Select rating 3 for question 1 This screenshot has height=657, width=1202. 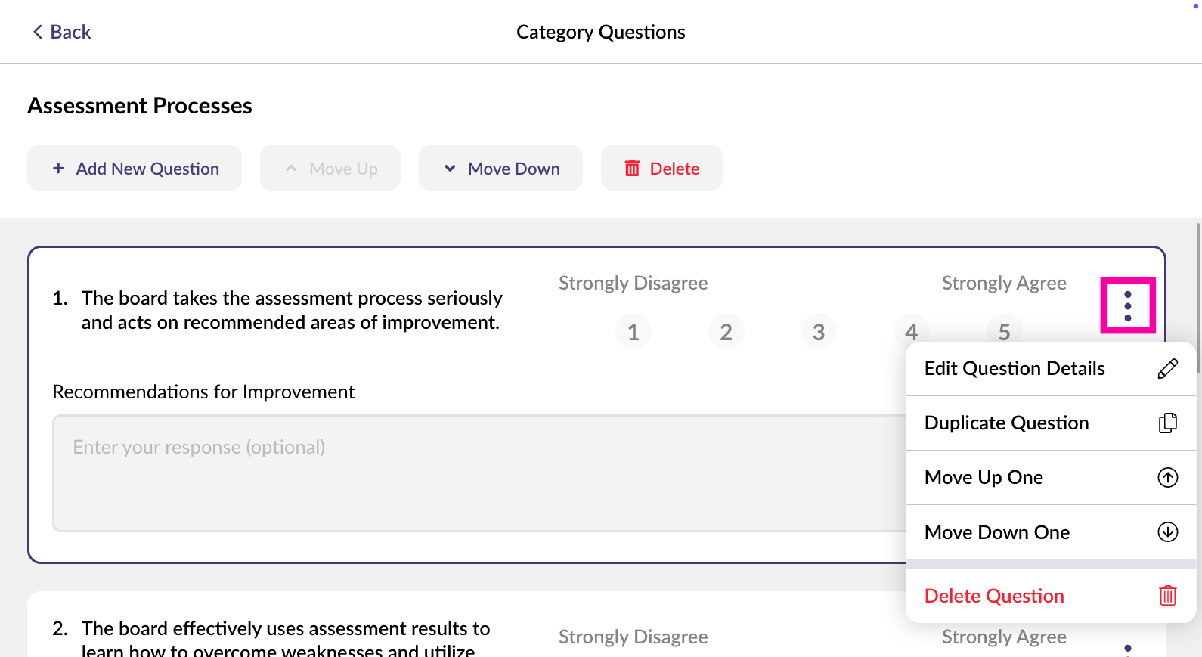point(819,331)
